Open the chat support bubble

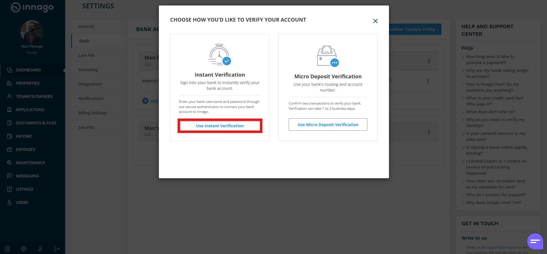click(x=535, y=241)
